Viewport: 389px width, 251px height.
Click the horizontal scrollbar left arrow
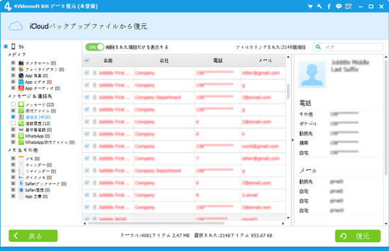pyautogui.click(x=85, y=224)
